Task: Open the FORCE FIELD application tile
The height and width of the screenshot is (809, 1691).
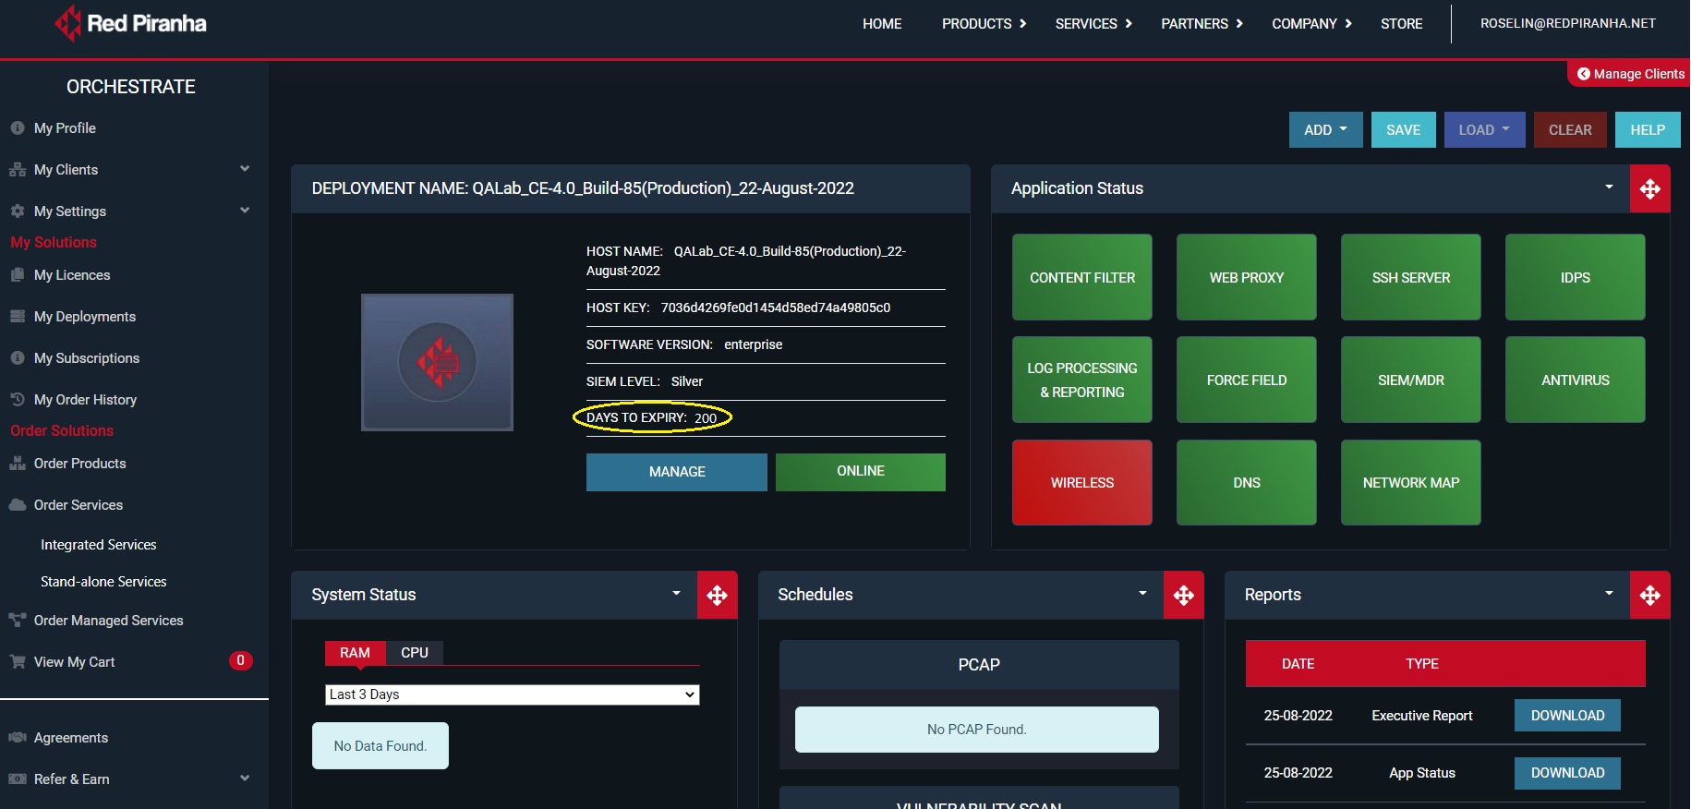Action: coord(1247,380)
